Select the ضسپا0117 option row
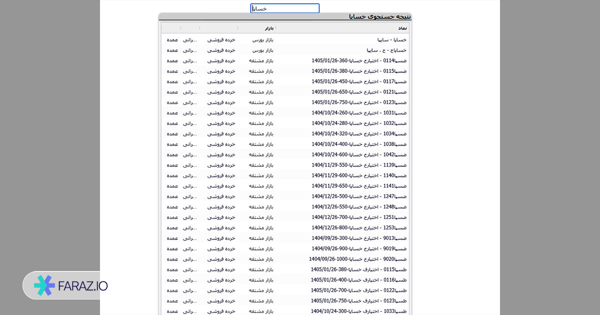 359,81
